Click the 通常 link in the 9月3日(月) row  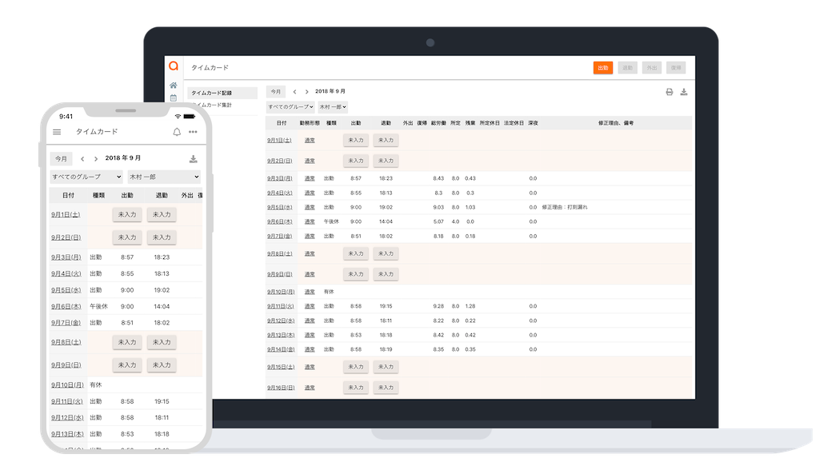coord(310,178)
